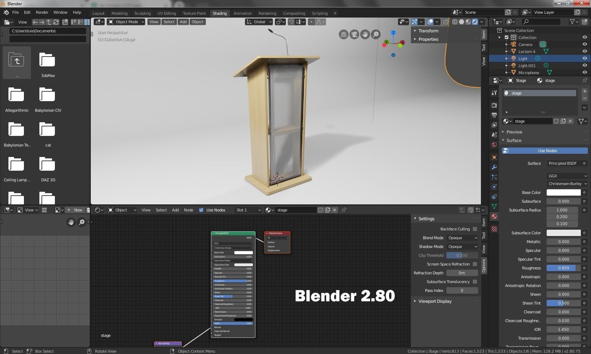
Task: Create new folder in file browser
Action: (65, 22)
